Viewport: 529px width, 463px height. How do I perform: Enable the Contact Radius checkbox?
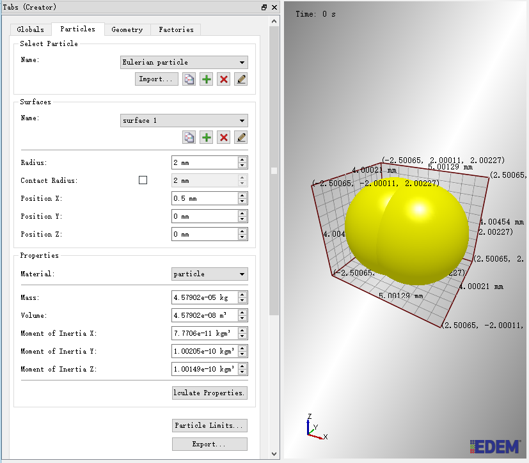[x=143, y=180]
